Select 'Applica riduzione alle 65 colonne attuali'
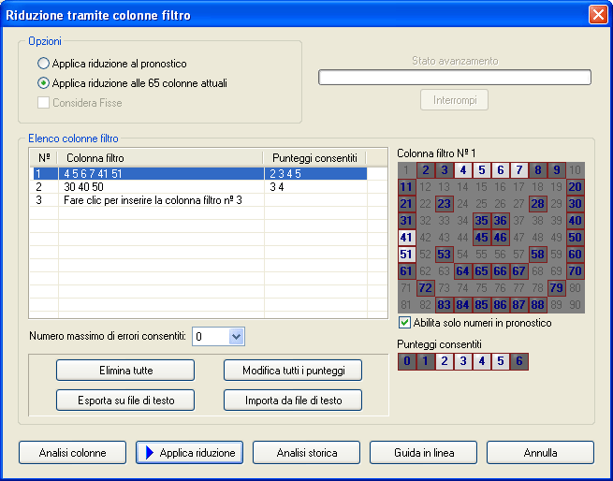The height and width of the screenshot is (481, 613). pos(44,83)
